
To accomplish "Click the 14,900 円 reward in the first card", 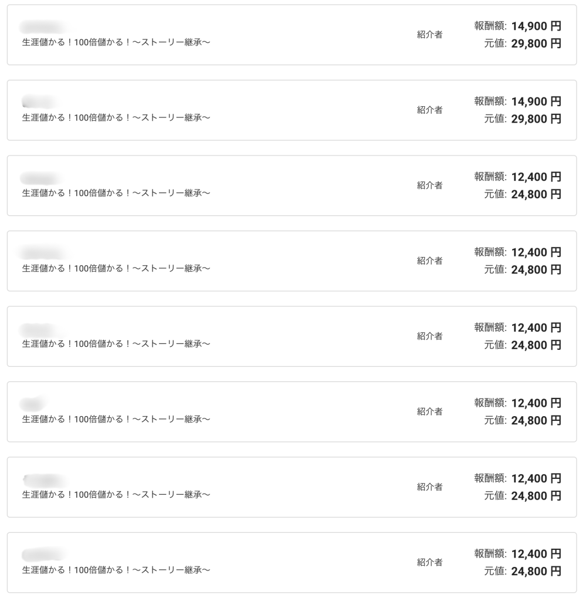I will (x=536, y=26).
